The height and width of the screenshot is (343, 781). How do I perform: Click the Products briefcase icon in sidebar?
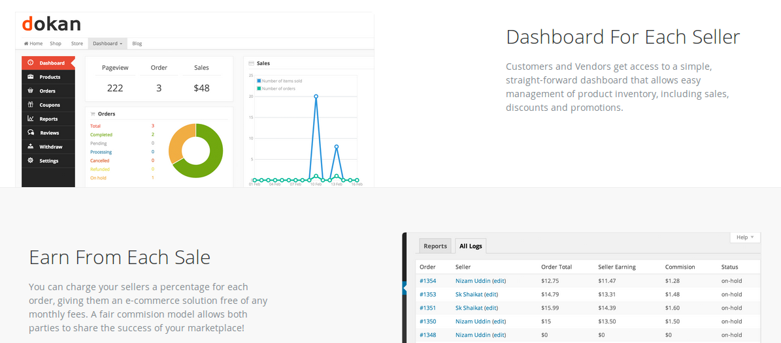30,76
